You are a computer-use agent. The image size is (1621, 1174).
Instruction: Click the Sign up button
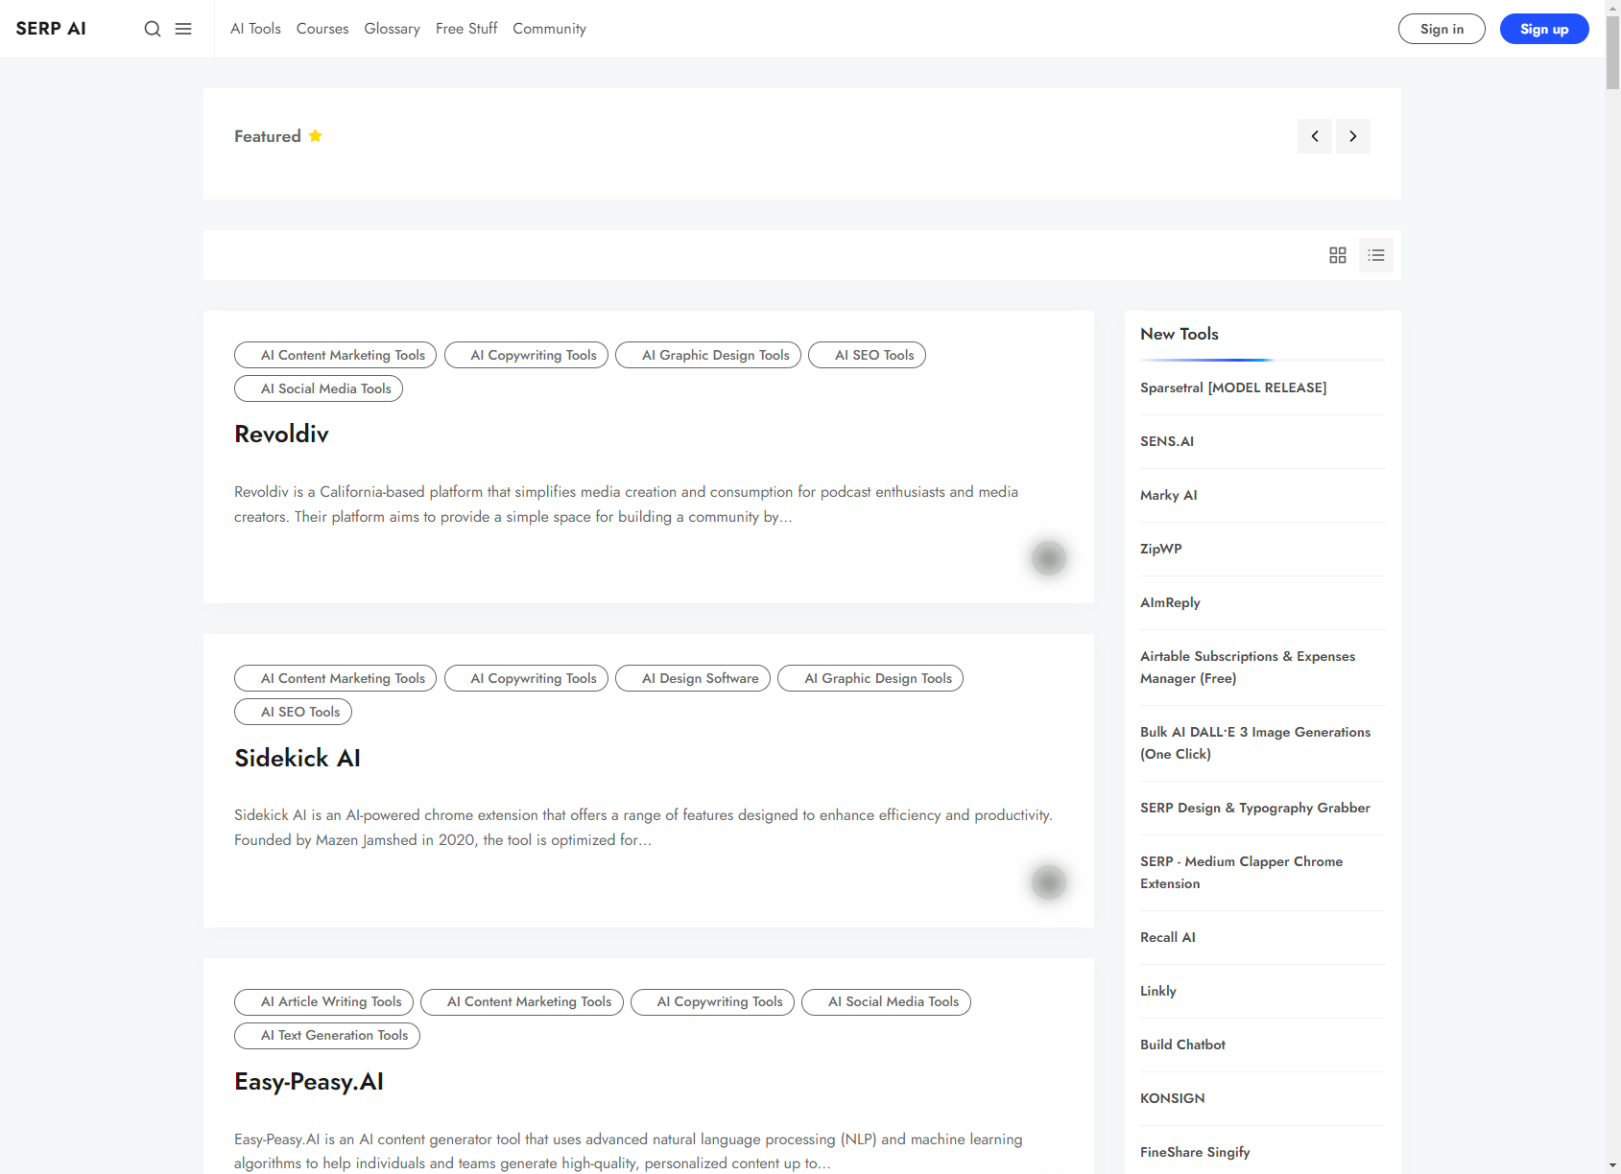click(1544, 29)
